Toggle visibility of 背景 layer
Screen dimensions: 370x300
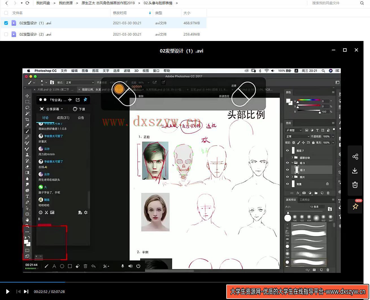(288, 184)
